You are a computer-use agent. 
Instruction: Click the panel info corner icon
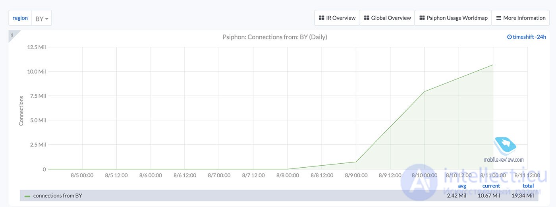pyautogui.click(x=12, y=35)
